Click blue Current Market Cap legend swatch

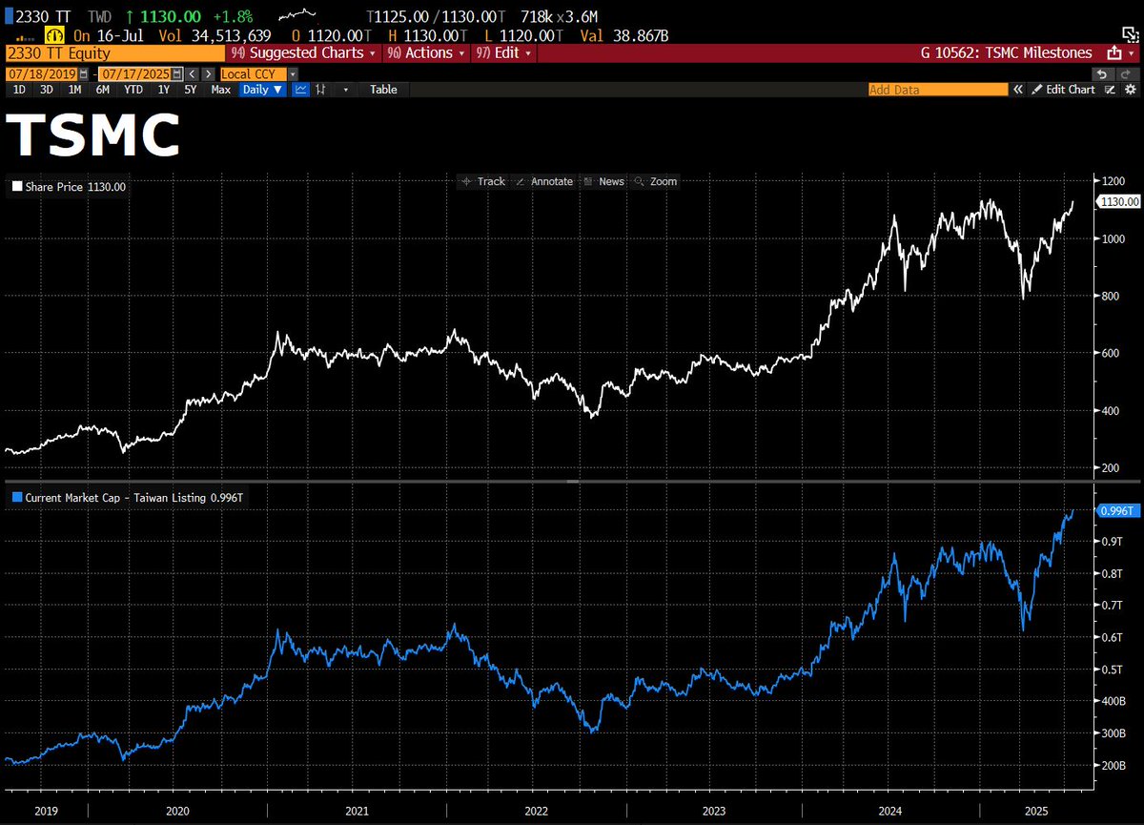(x=16, y=497)
